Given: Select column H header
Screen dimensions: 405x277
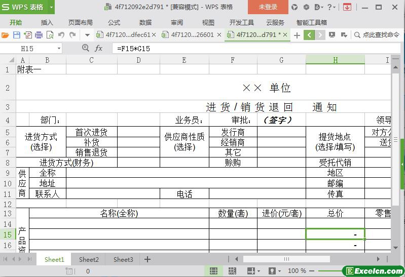Looking at the screenshot, I should (x=335, y=60).
